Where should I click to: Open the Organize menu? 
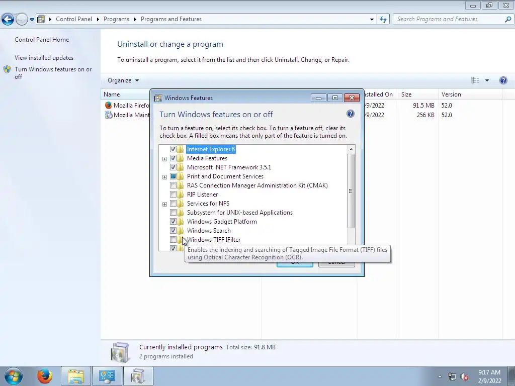123,80
